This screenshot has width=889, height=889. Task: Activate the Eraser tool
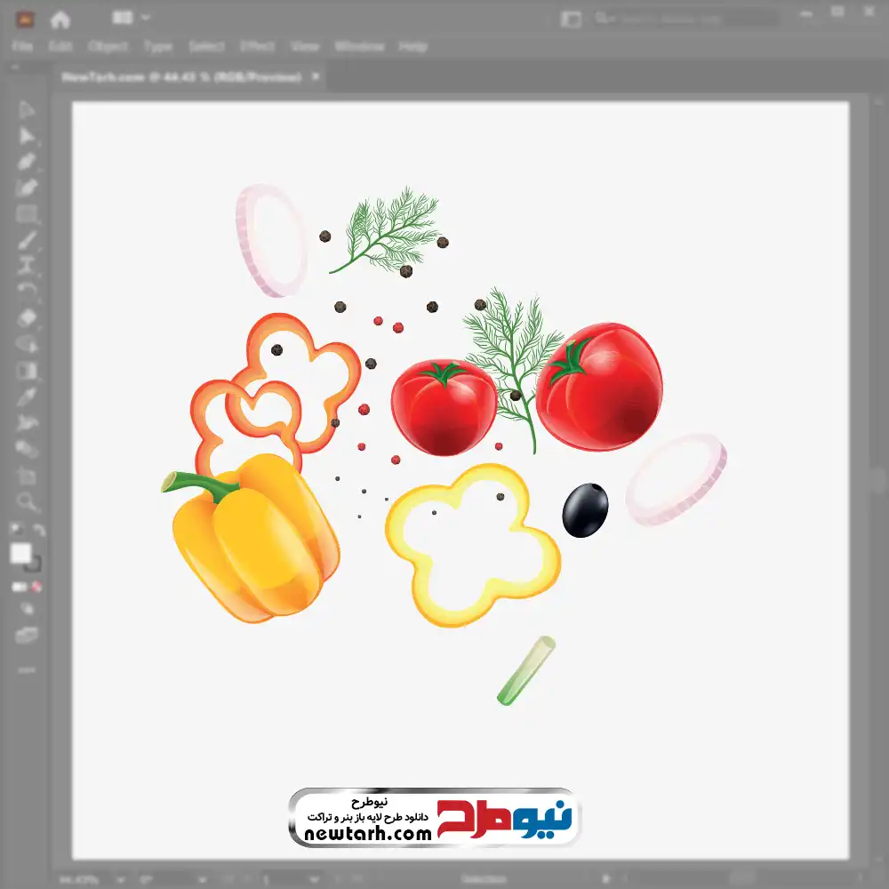[x=27, y=317]
